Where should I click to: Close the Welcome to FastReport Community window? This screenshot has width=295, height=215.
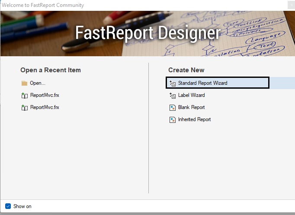[291, 5]
